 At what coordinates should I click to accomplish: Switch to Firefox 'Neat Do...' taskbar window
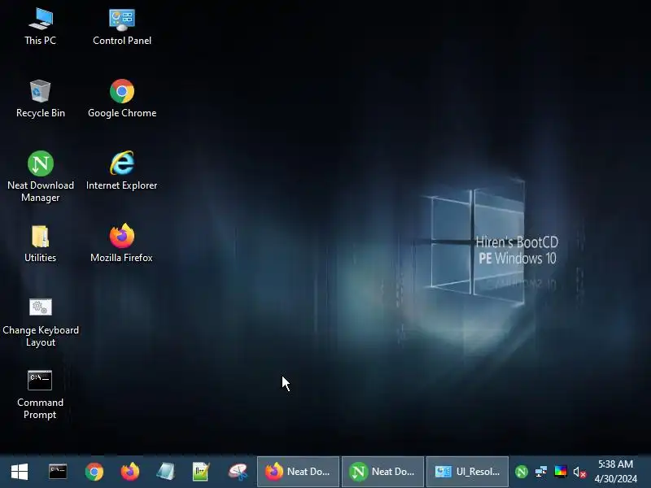(298, 472)
